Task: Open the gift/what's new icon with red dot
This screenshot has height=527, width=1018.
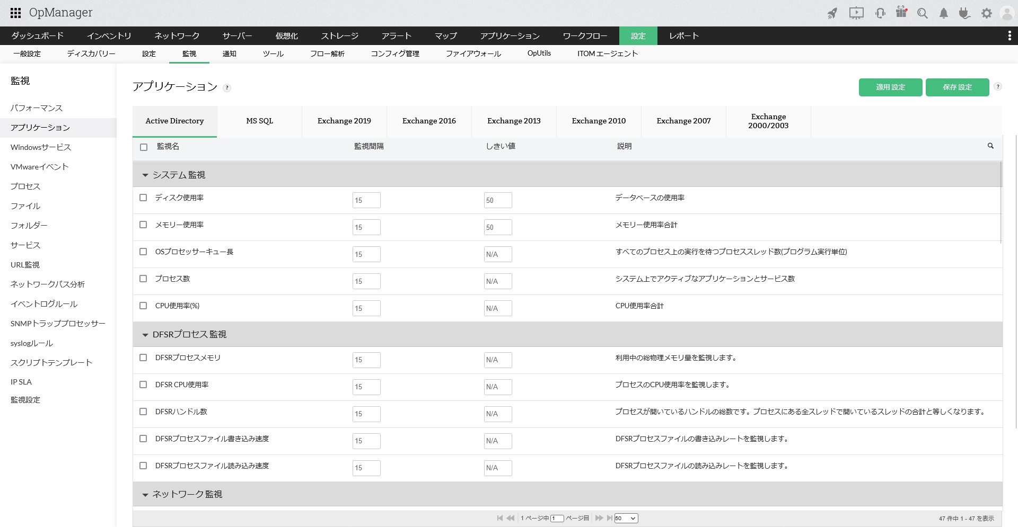Action: tap(901, 13)
